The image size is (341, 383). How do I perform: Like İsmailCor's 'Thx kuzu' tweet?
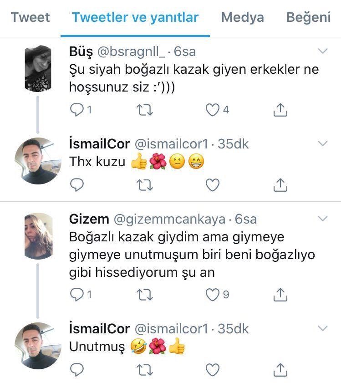click(x=213, y=184)
